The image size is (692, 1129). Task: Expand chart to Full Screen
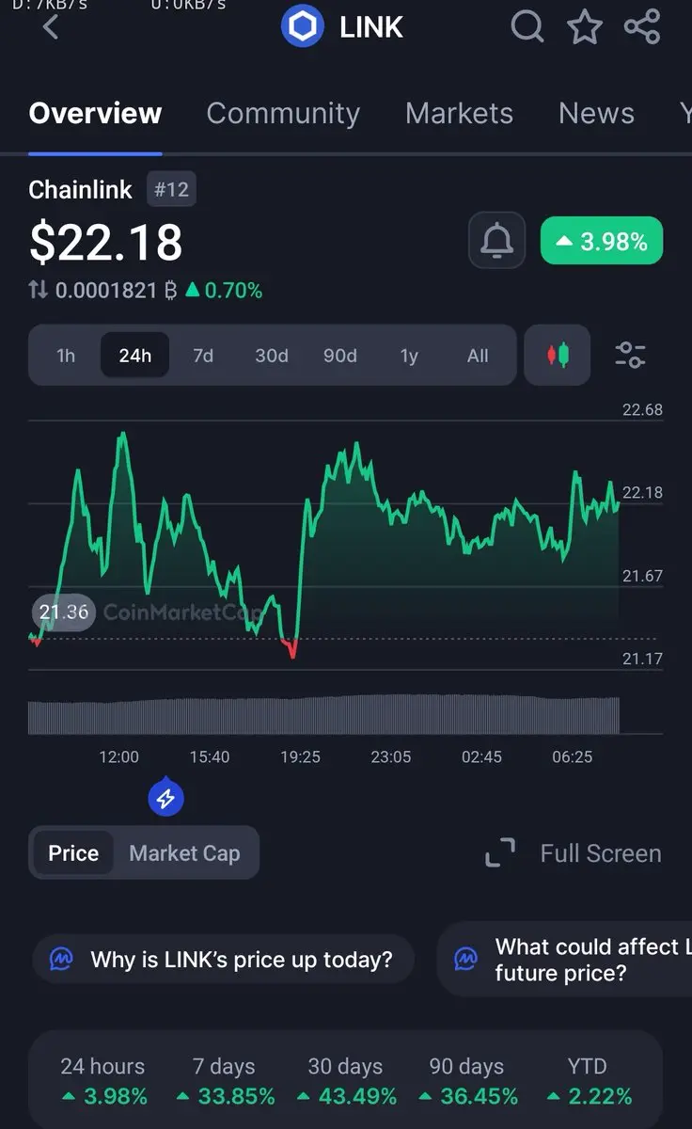[574, 853]
